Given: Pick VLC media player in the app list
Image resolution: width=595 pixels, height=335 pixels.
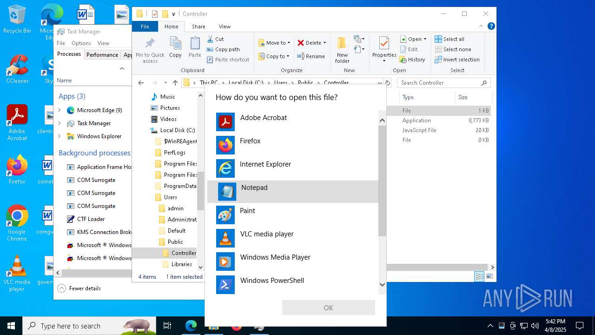Looking at the screenshot, I should pyautogui.click(x=293, y=238).
